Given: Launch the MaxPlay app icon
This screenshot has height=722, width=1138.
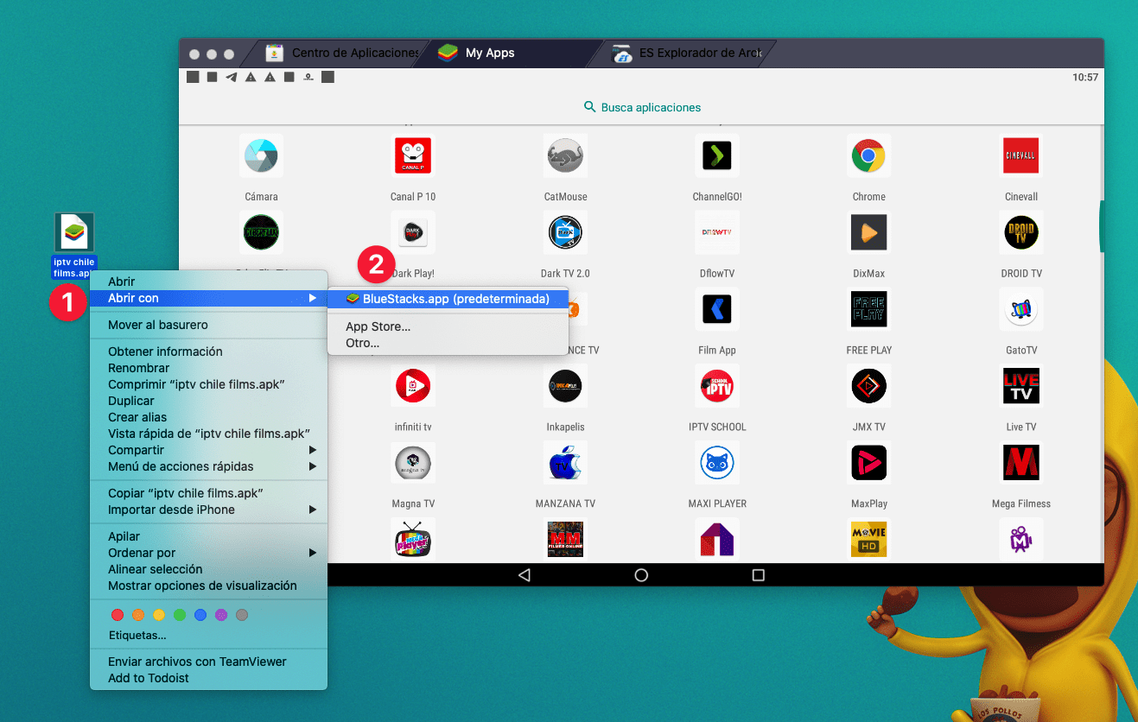Looking at the screenshot, I should pos(868,463).
